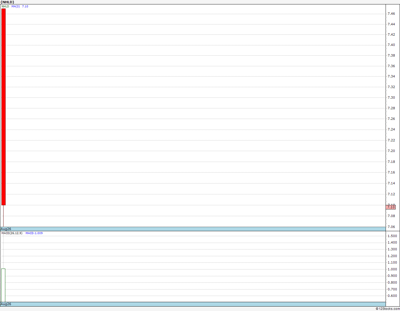Click the candlestick lower wick below 7.10
This screenshot has width=400, height=311.
(x=3, y=216)
